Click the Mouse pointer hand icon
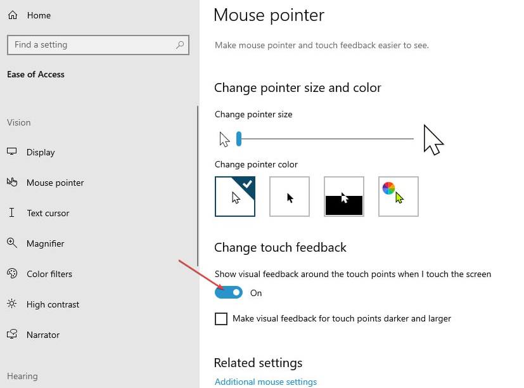This screenshot has height=388, width=524. pos(12,182)
